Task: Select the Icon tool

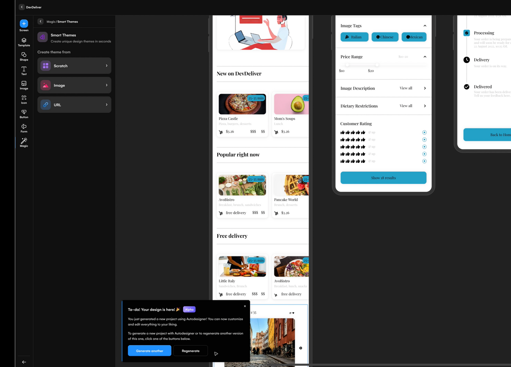Action: pos(24,100)
